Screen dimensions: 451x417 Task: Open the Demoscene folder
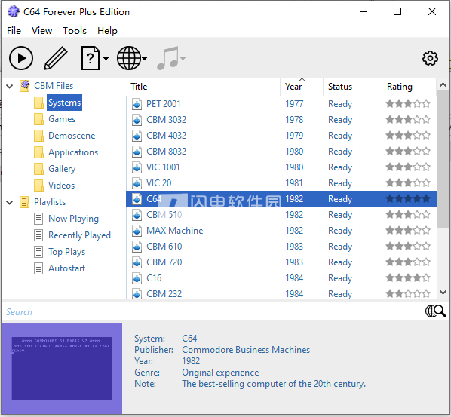72,136
